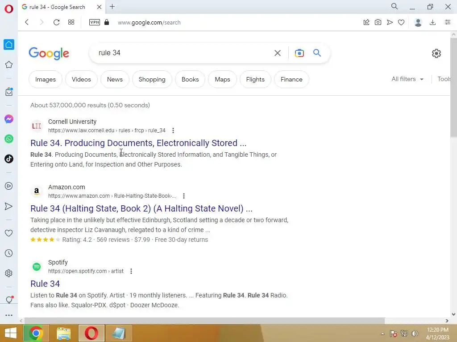
Task: Open the Speed Dial tiles icon
Action: (x=71, y=22)
